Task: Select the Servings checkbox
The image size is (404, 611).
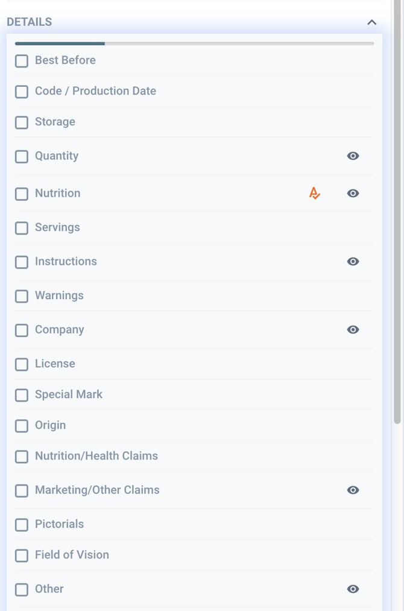Action: 22,228
